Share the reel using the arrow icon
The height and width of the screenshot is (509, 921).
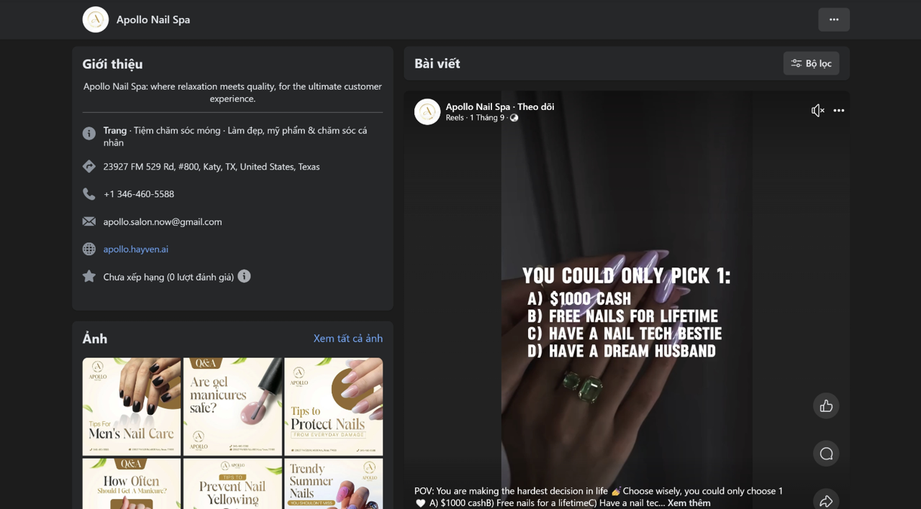826,500
